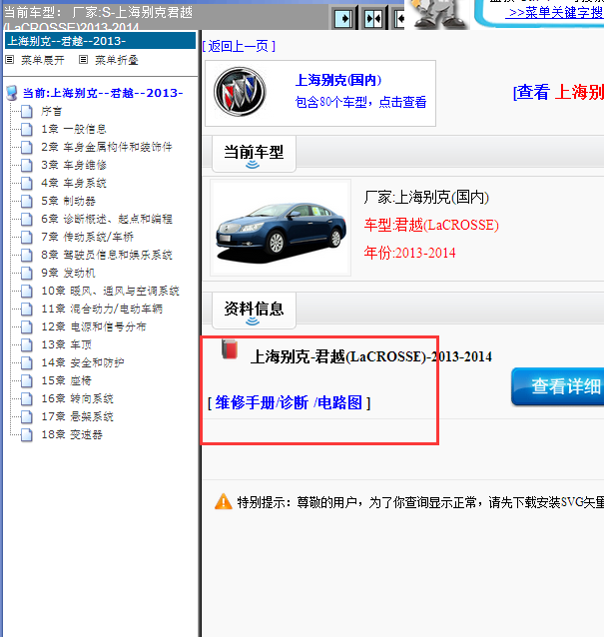Open chapter 1章 一般信息
604x637 pixels.
(74, 129)
